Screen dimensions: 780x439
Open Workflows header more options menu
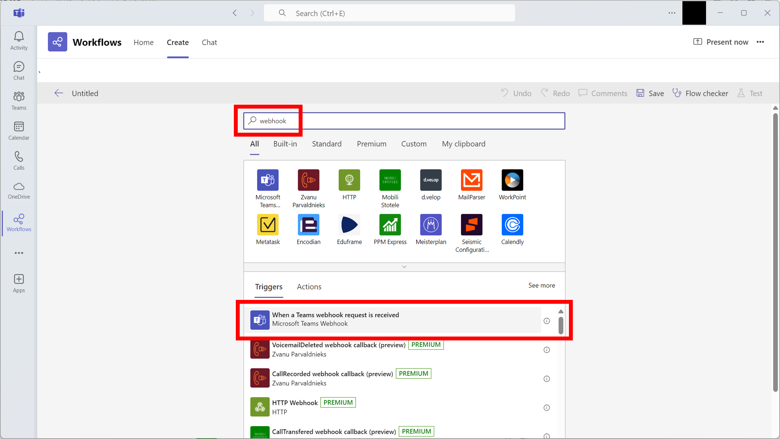(x=760, y=42)
